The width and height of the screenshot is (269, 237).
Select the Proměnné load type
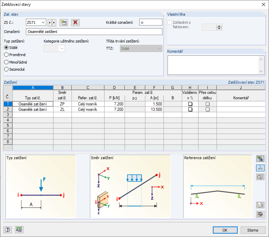pos(6,55)
